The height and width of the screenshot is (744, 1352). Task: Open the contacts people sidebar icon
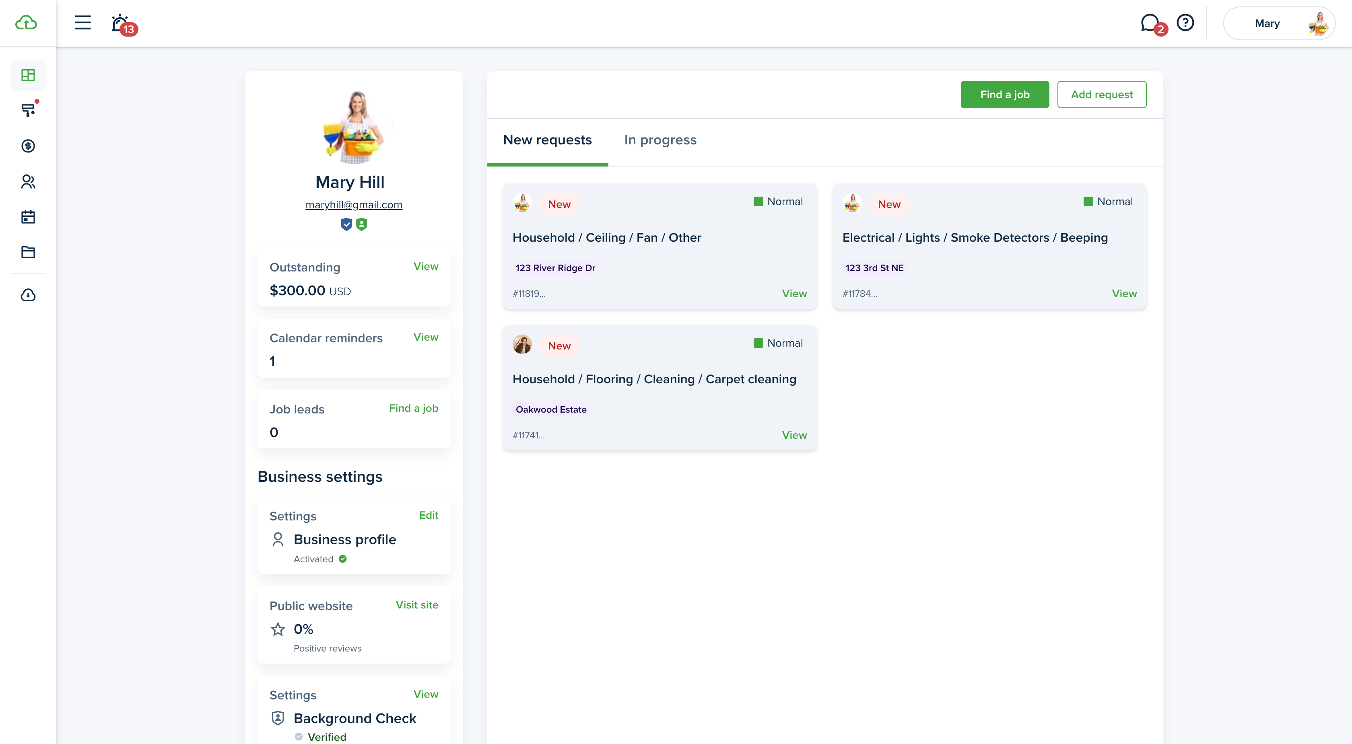click(28, 181)
